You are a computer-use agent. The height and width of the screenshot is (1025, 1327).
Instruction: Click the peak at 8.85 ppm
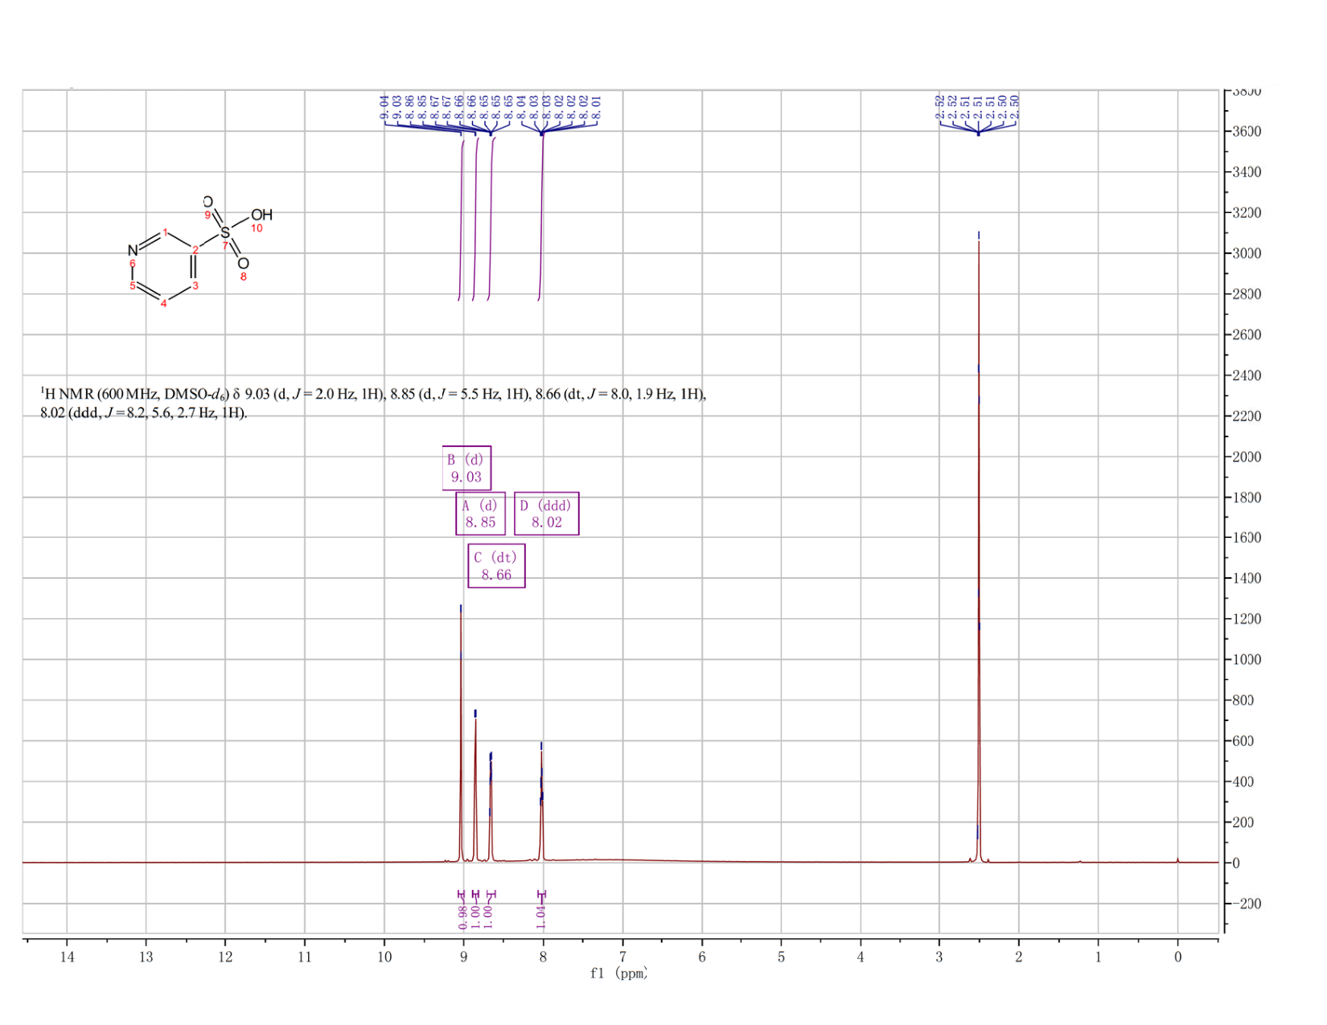[x=475, y=788]
